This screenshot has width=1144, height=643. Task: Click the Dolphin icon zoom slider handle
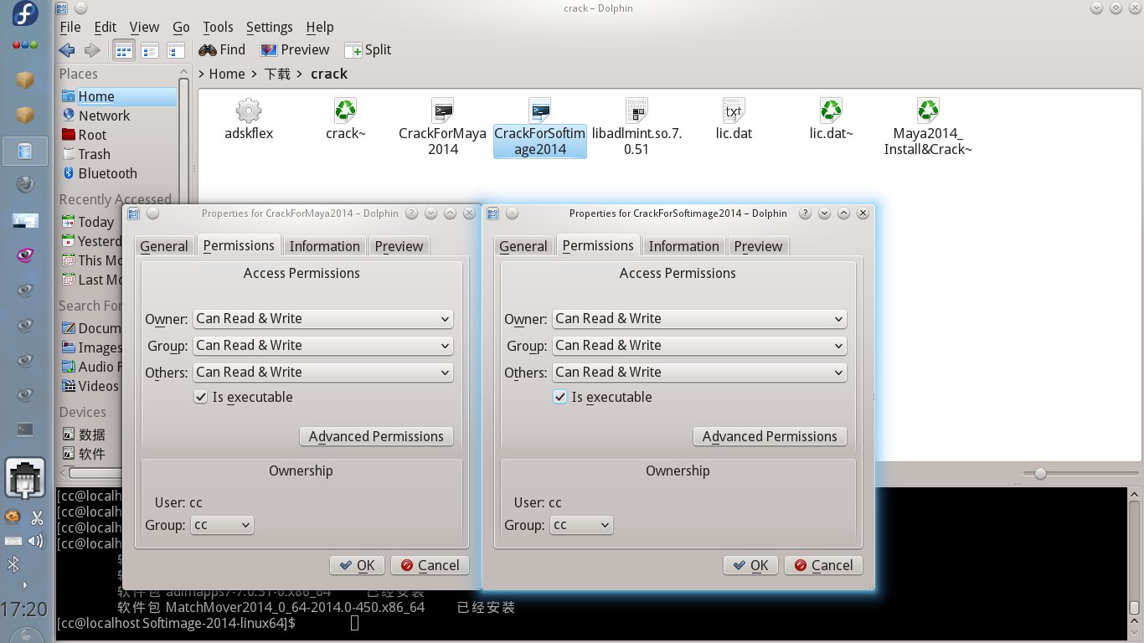coord(1040,474)
